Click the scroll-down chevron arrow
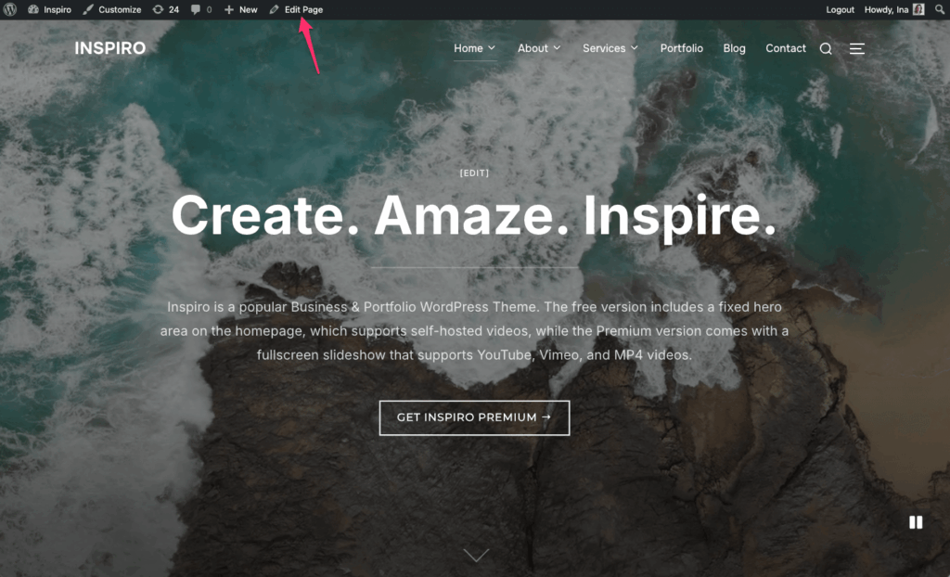950x577 pixels. [x=476, y=555]
